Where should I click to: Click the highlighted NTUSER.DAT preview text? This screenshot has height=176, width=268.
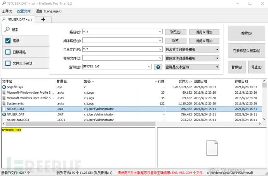(x=12, y=130)
